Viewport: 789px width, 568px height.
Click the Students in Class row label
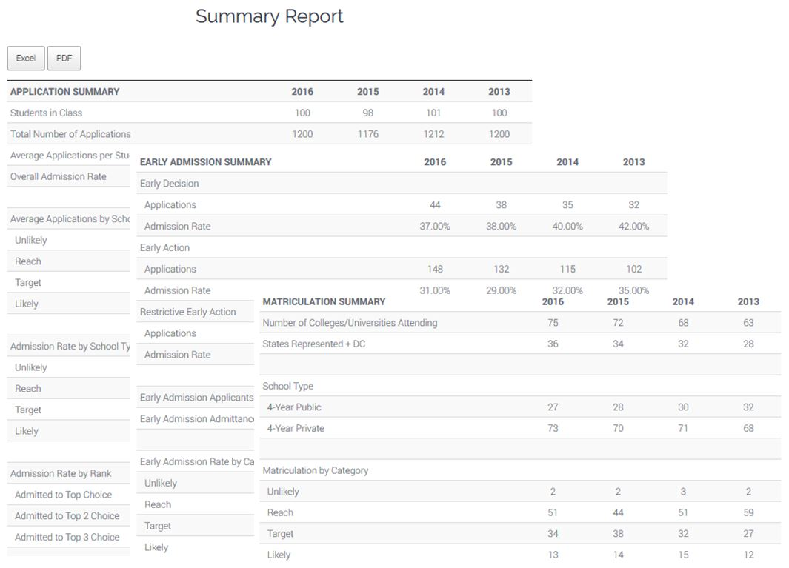[46, 113]
